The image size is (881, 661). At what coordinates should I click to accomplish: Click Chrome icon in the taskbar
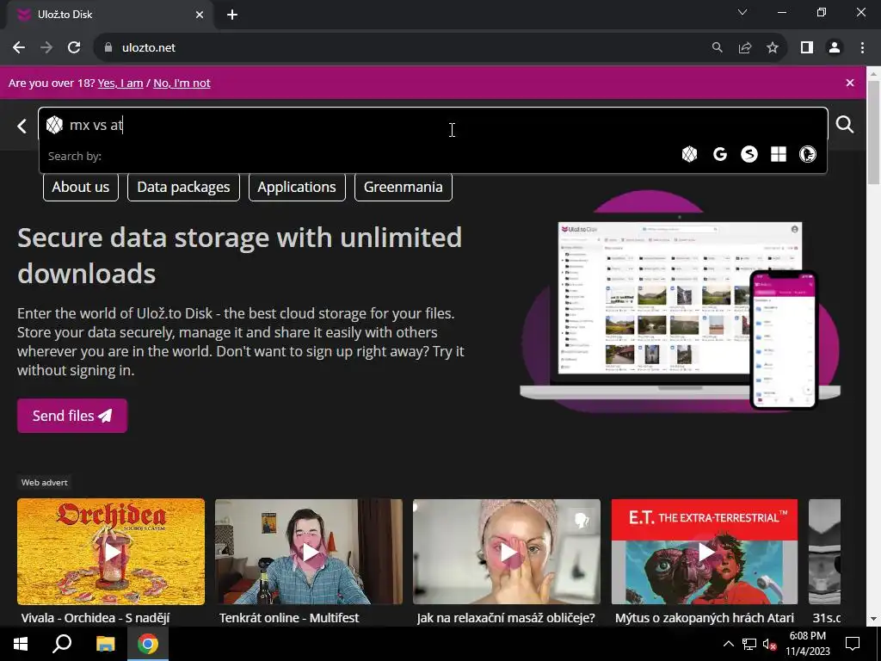point(148,644)
